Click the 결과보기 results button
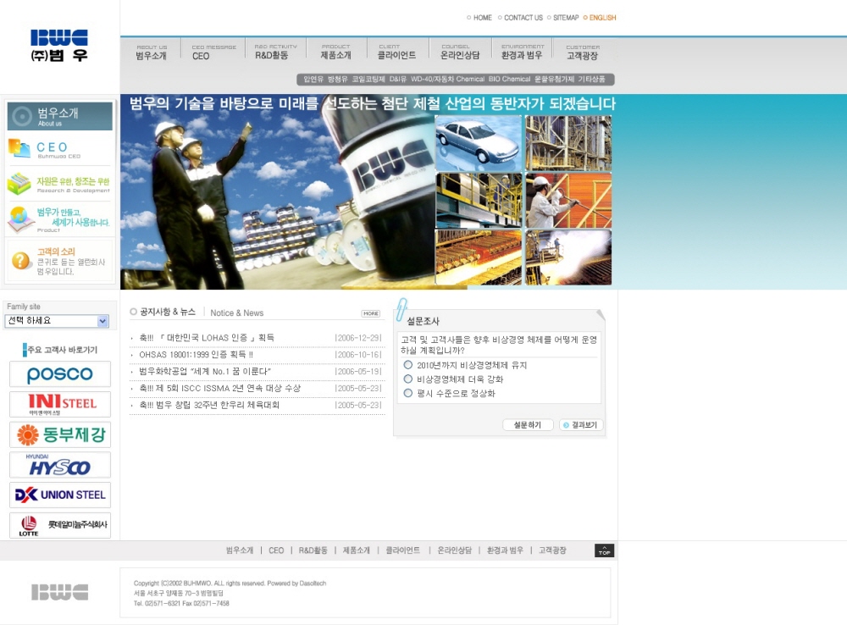This screenshot has height=625, width=847. coord(581,425)
